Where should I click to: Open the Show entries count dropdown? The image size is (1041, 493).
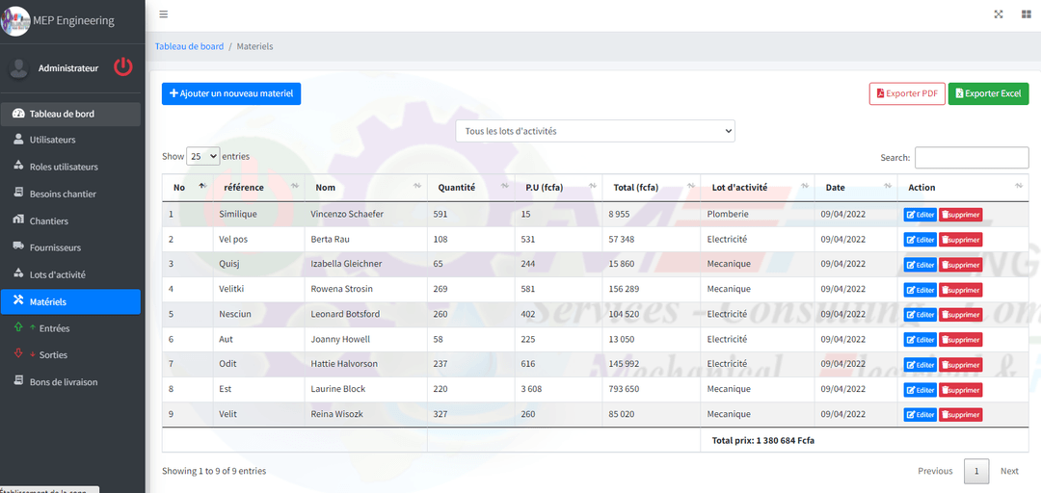(202, 156)
